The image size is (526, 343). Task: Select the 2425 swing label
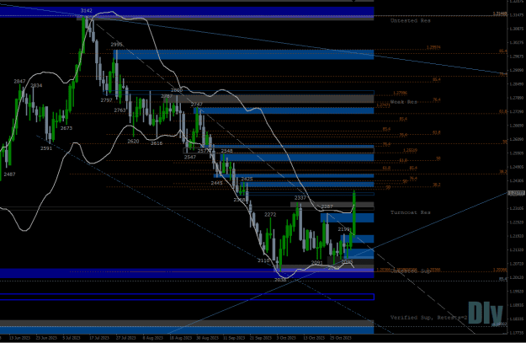pos(247,180)
